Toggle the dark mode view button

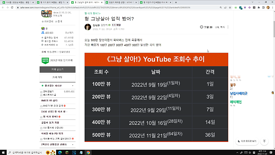point(247,141)
